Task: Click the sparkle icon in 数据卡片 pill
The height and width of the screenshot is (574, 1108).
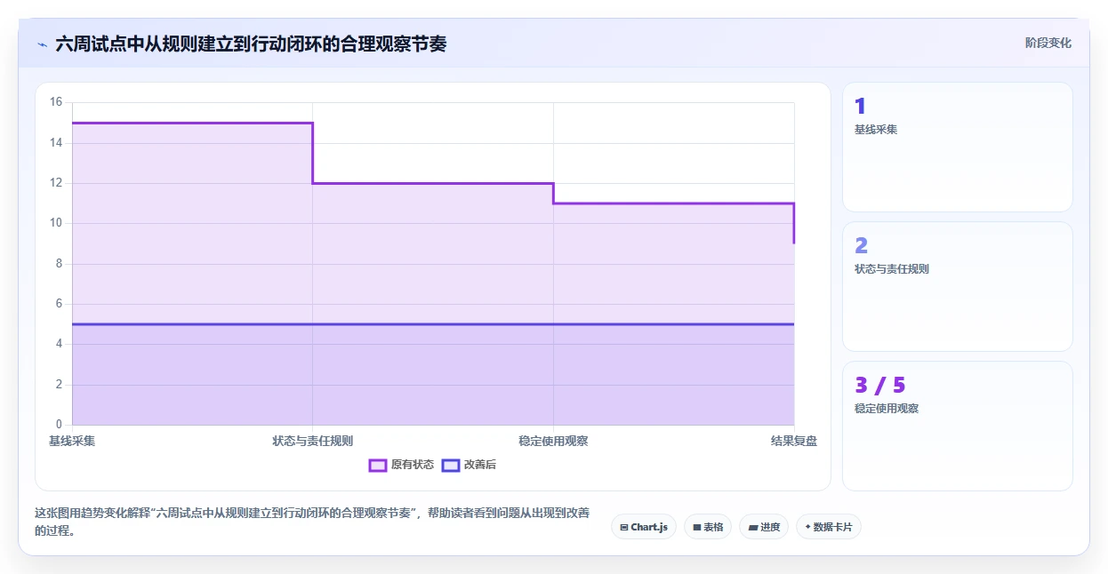Action: click(x=807, y=527)
